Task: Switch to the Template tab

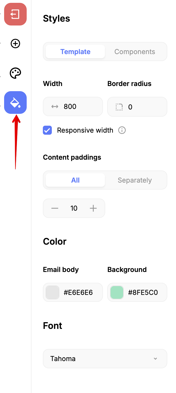Action: pyautogui.click(x=75, y=52)
